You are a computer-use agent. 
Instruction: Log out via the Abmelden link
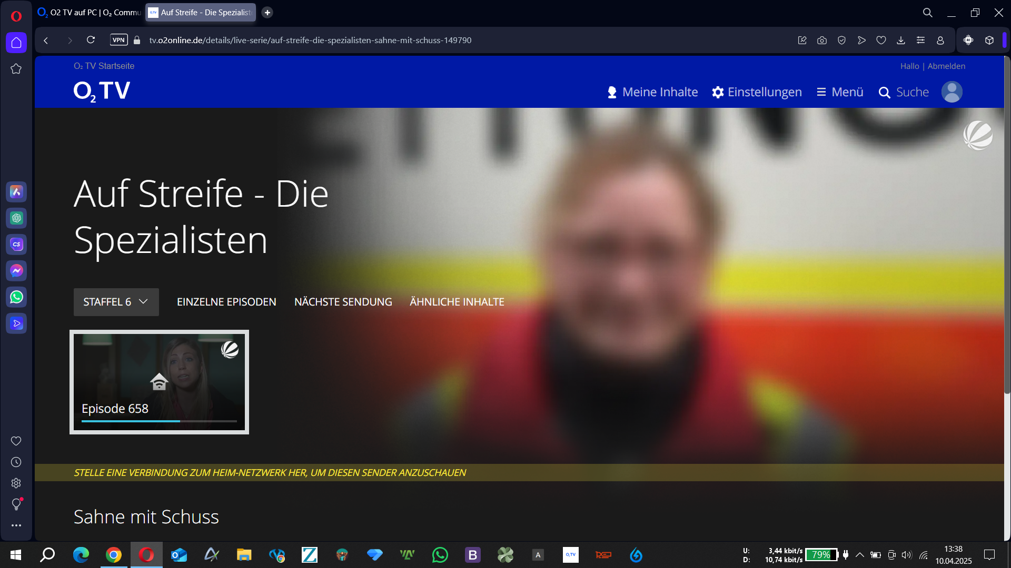pos(946,66)
